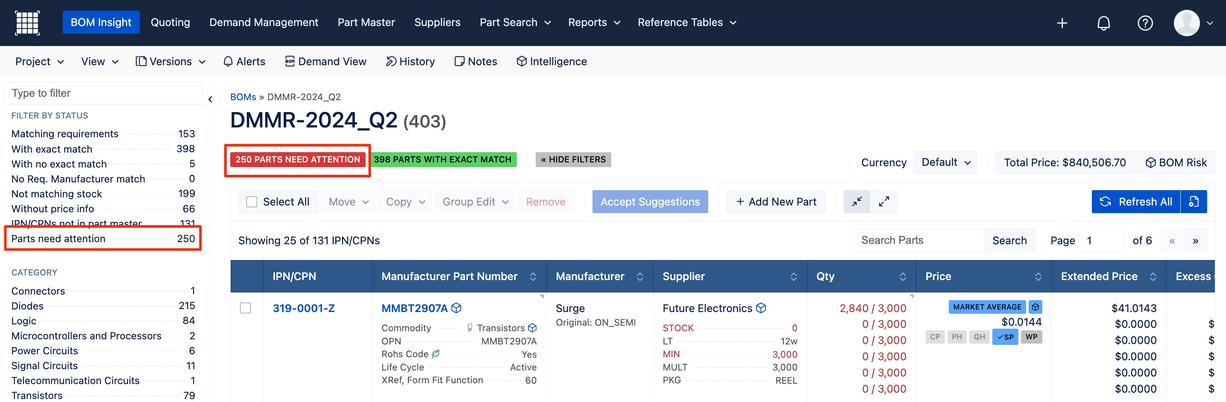Expand the View dropdown
This screenshot has height=402, width=1226.
pyautogui.click(x=100, y=61)
